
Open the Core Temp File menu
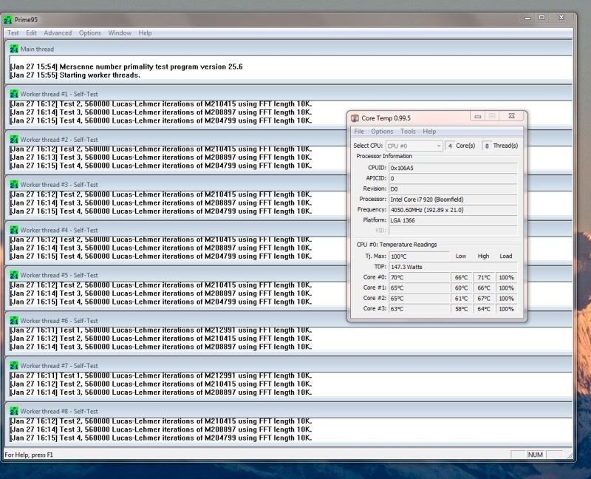[x=359, y=132]
